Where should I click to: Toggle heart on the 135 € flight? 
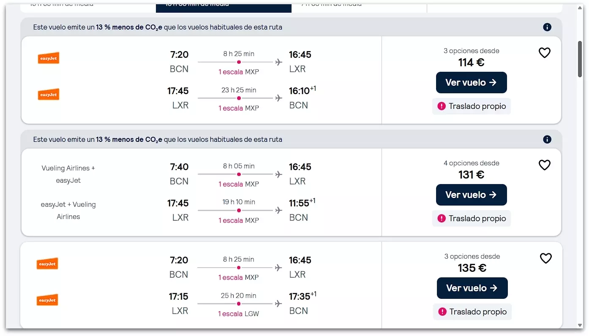(x=546, y=258)
